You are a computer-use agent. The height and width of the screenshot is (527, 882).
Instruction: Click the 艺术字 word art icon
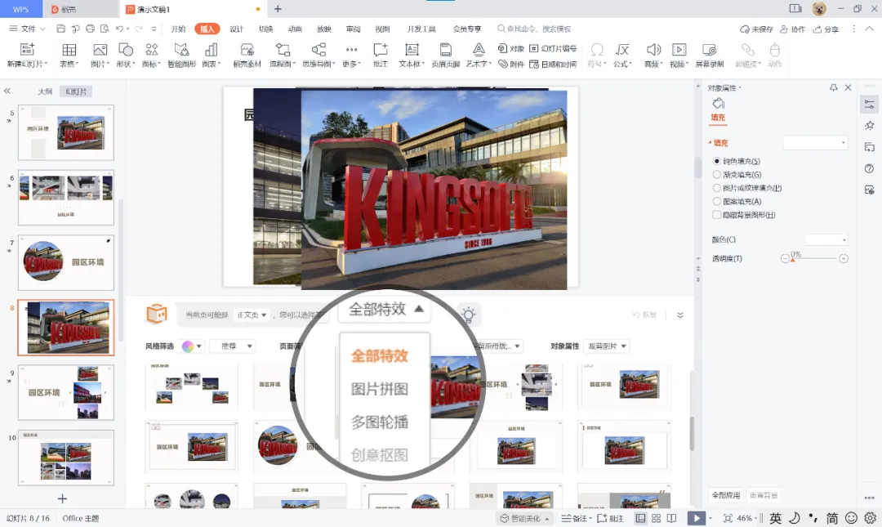[x=478, y=56]
